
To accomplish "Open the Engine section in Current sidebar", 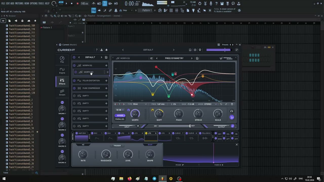I will [62, 71].
